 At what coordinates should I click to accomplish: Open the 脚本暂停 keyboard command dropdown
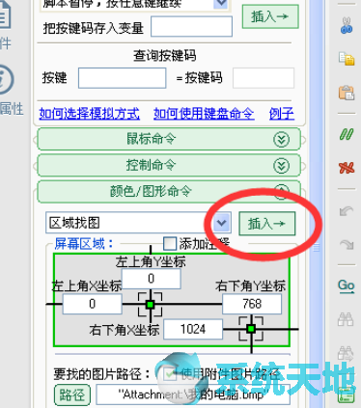click(x=221, y=4)
